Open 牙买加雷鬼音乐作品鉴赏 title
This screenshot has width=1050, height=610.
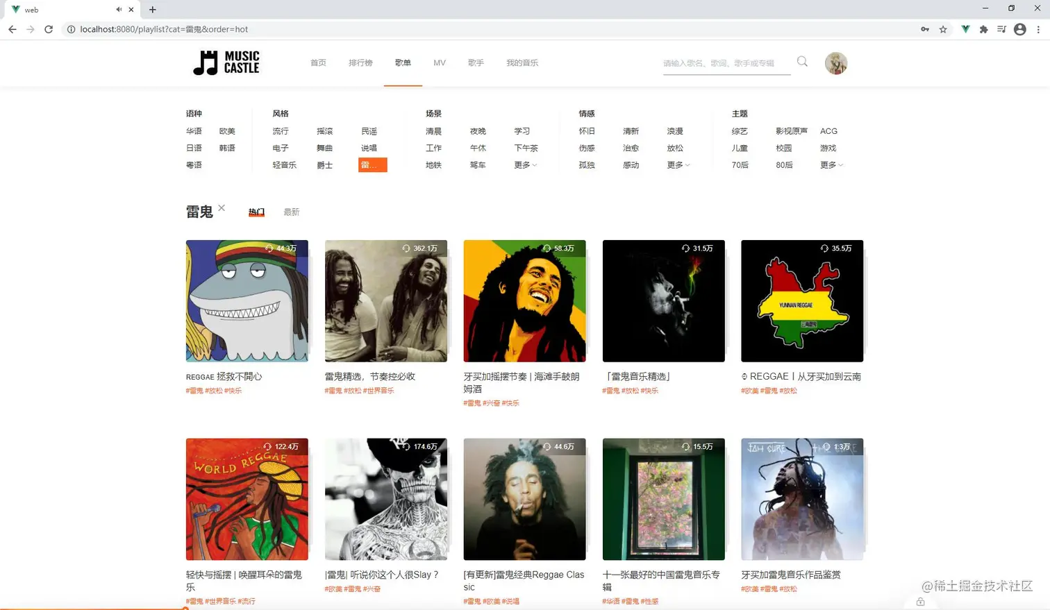791,575
